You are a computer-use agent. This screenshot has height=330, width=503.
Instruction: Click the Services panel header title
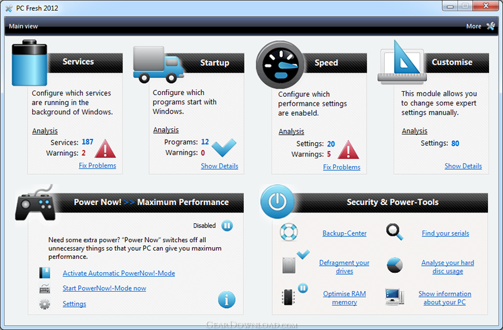click(x=78, y=62)
